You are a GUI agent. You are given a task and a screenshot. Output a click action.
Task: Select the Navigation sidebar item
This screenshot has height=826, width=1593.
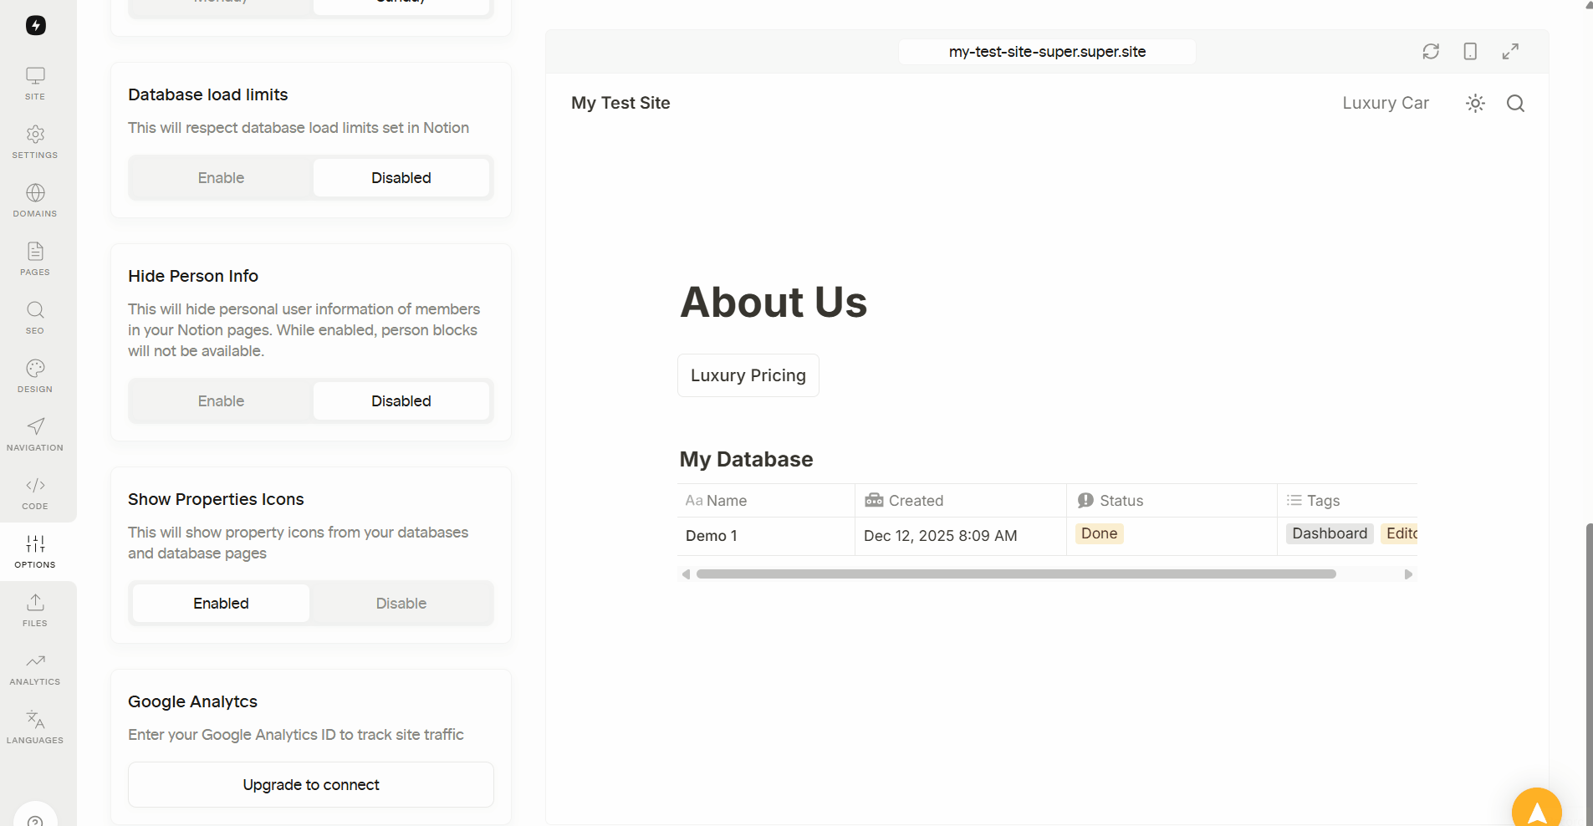(x=35, y=435)
